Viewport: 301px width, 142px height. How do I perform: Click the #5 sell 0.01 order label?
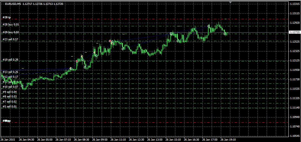[10, 107]
